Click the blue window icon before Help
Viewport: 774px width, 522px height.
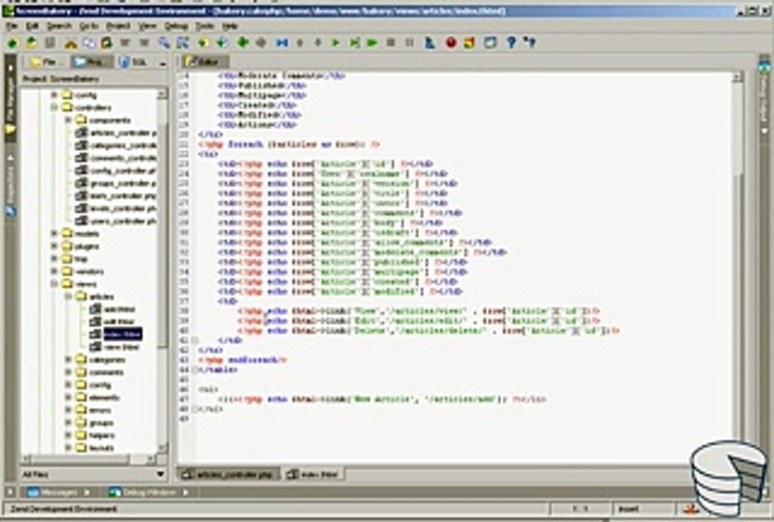pyautogui.click(x=489, y=43)
